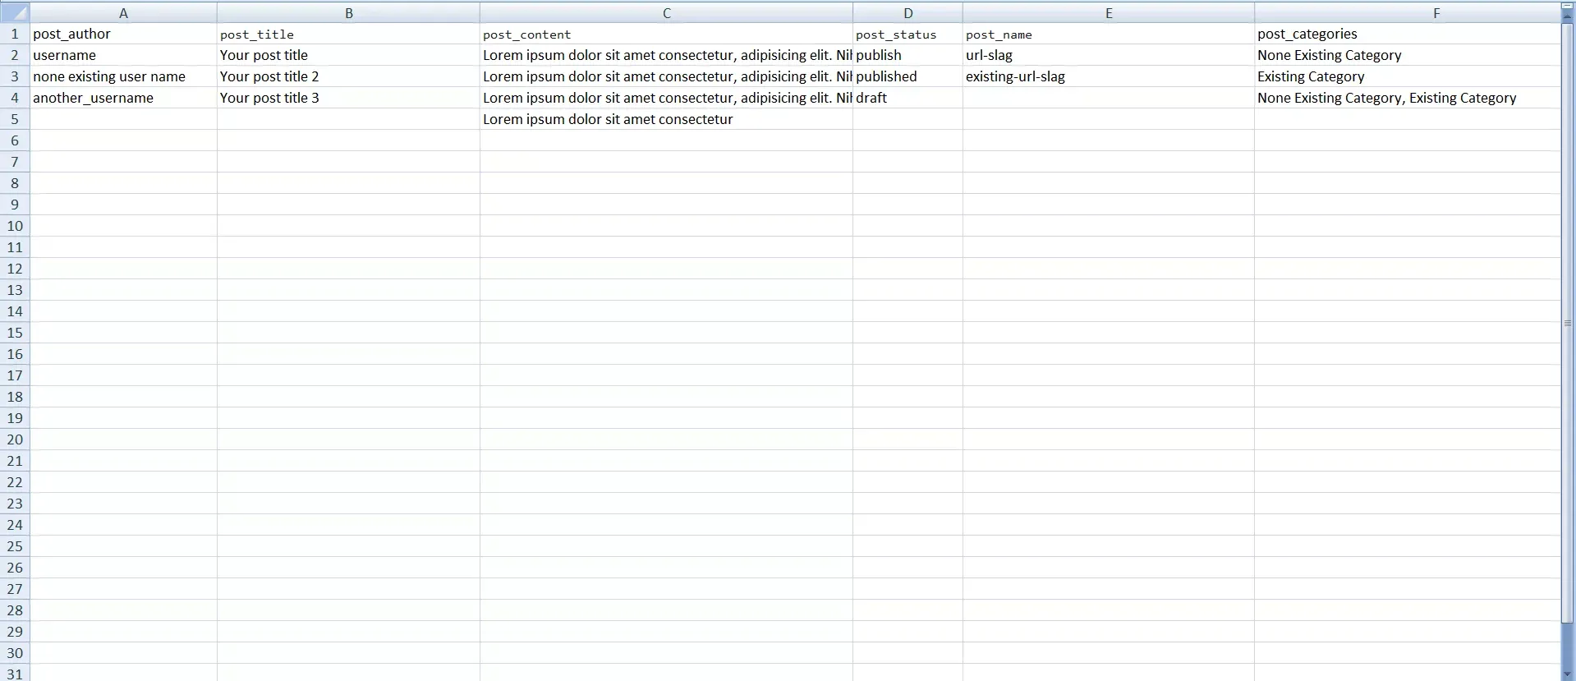Select the published status cell

tap(907, 76)
